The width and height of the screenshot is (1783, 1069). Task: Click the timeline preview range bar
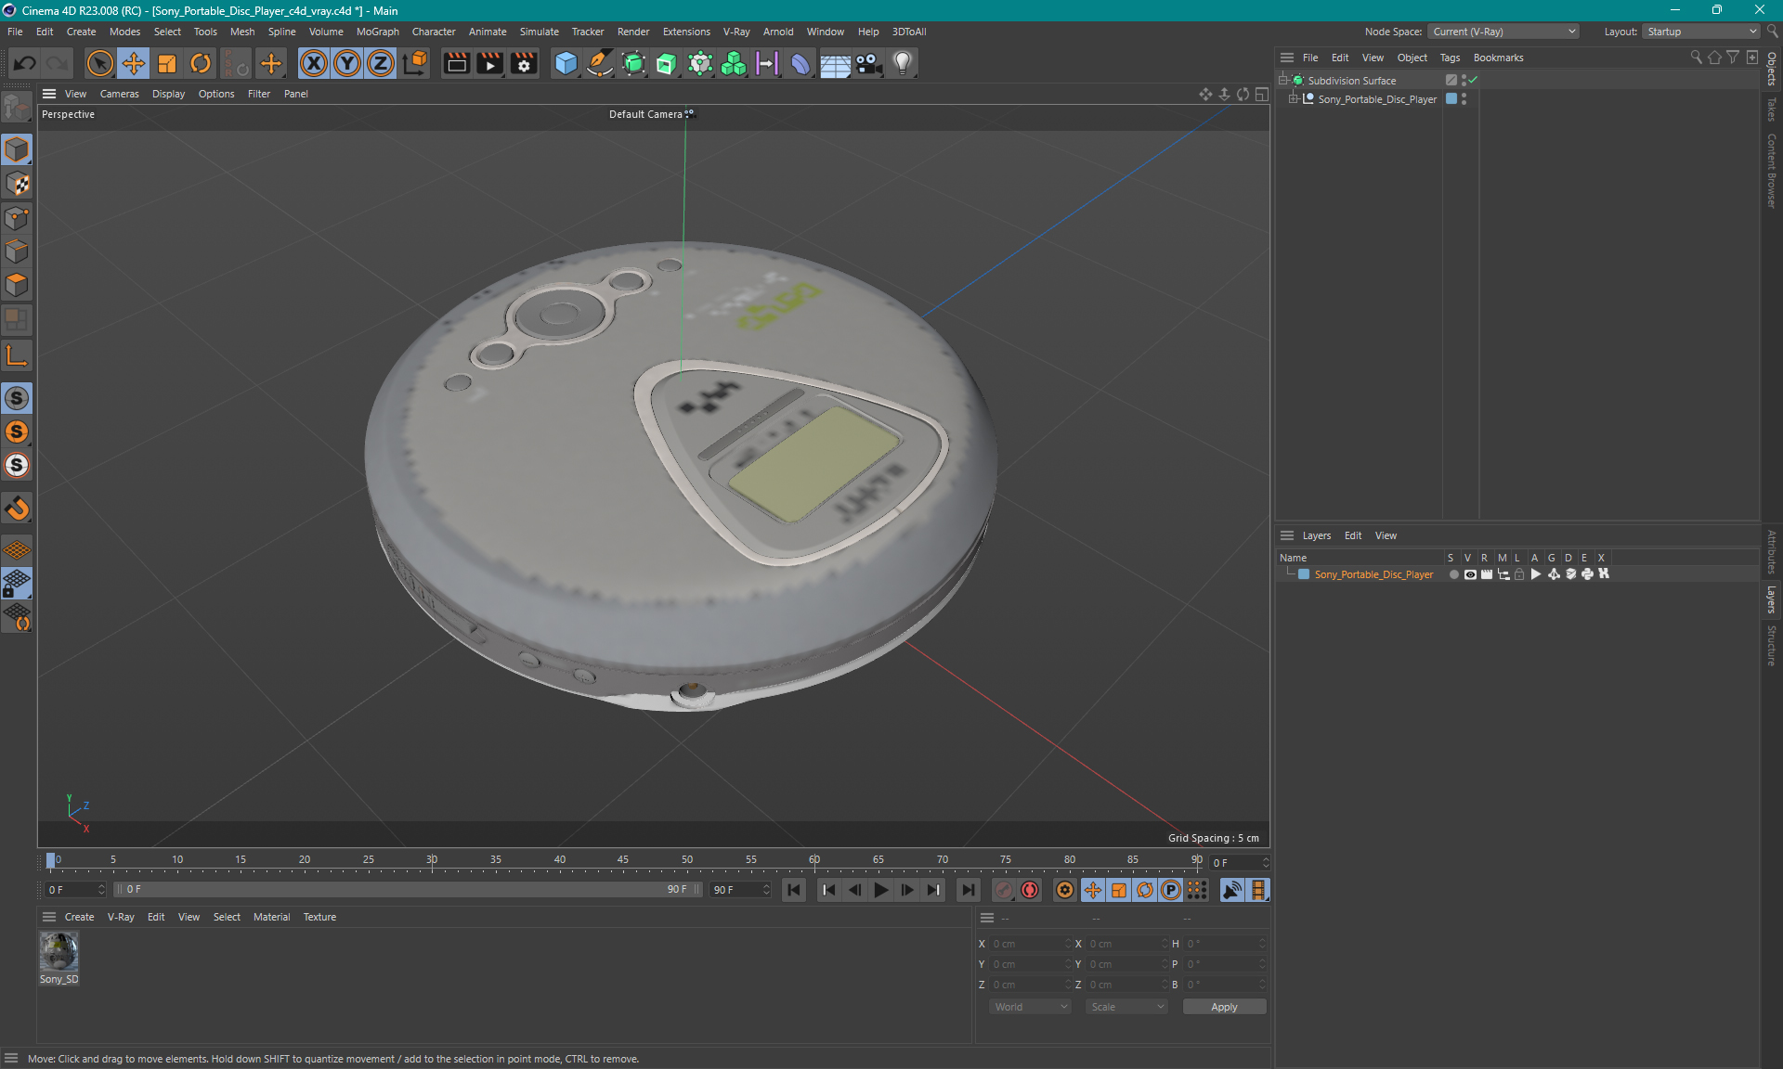point(409,889)
